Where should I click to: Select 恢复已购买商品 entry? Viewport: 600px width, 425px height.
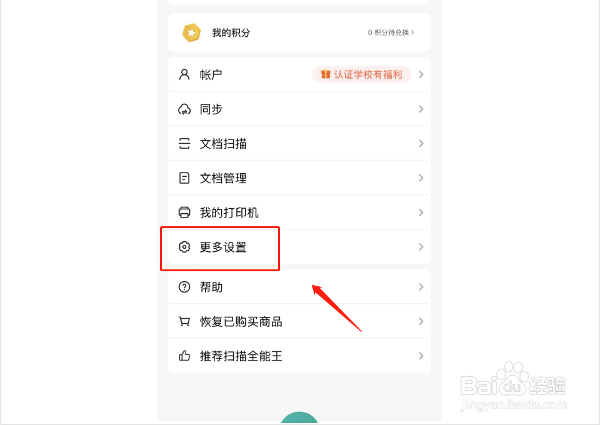(299, 321)
